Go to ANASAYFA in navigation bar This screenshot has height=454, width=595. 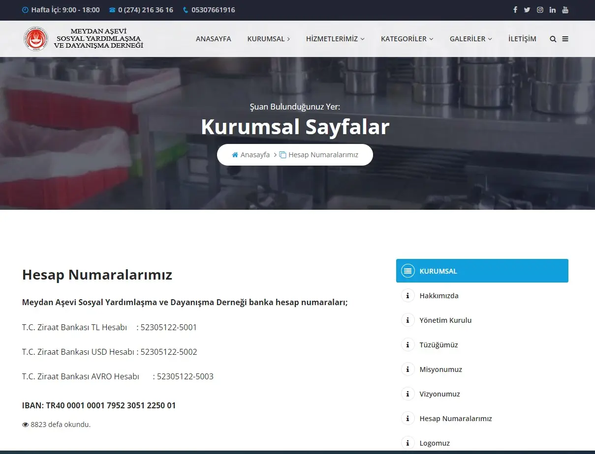213,39
